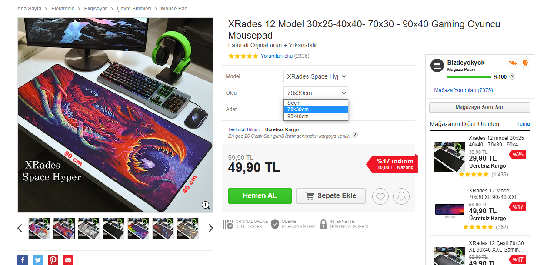
Task: Choose 70x30cm option in Ölçü list
Action: click(316, 109)
